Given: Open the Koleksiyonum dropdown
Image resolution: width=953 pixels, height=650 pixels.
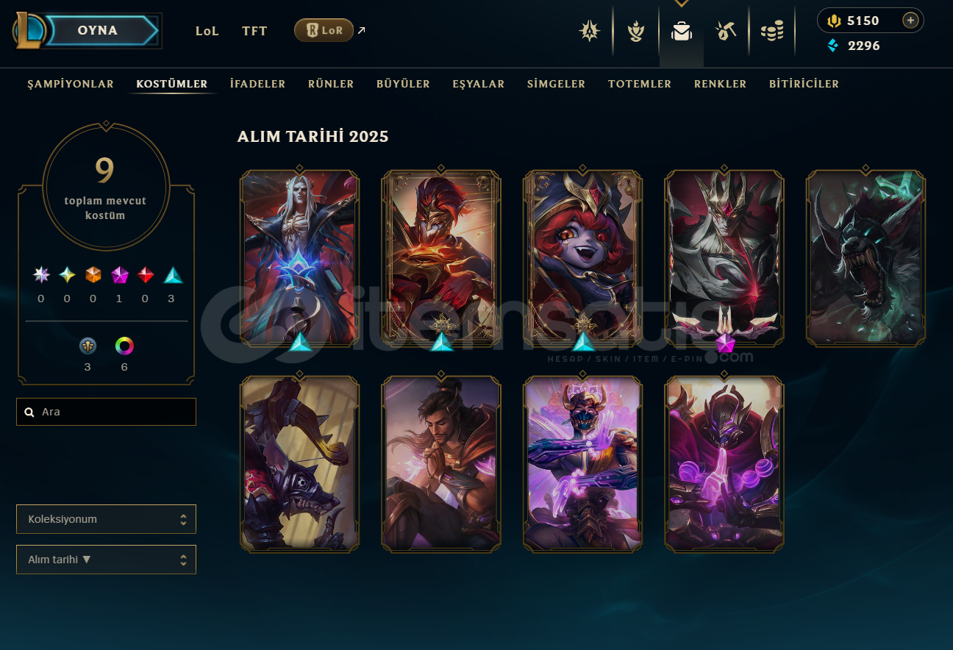Looking at the screenshot, I should [106, 519].
